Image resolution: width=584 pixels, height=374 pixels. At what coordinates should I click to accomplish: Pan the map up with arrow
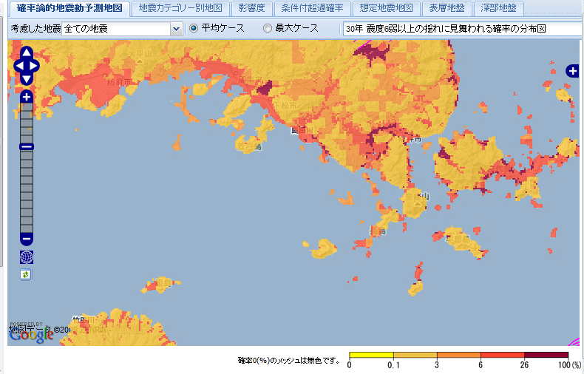click(x=27, y=53)
